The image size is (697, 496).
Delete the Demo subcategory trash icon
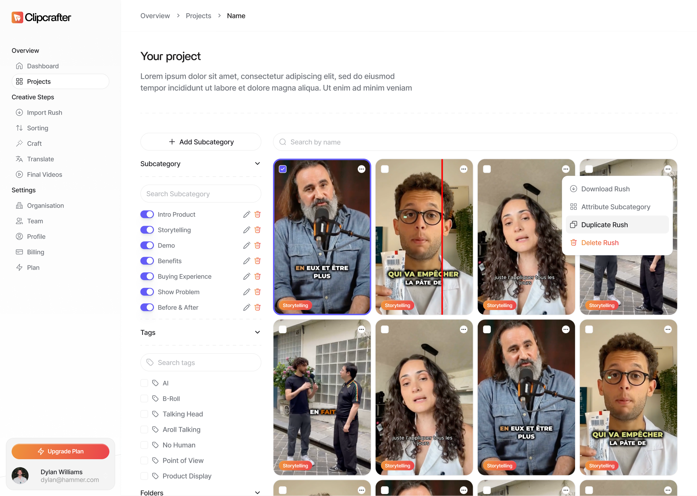click(258, 245)
